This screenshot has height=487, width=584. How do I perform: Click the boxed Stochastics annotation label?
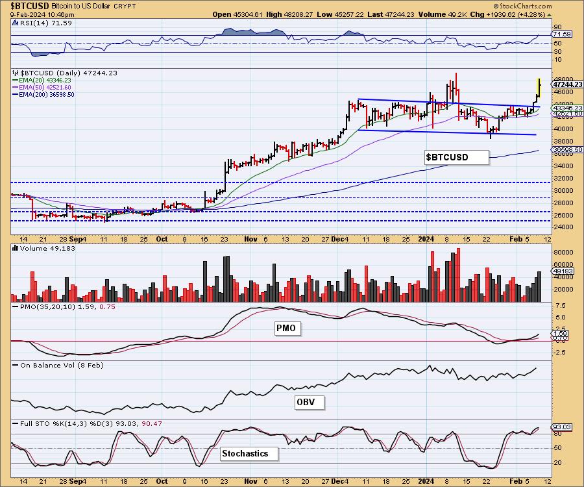coord(249,454)
